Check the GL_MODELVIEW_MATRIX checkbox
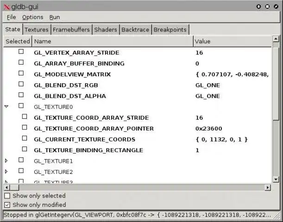This screenshot has height=222, width=283. tap(21, 73)
